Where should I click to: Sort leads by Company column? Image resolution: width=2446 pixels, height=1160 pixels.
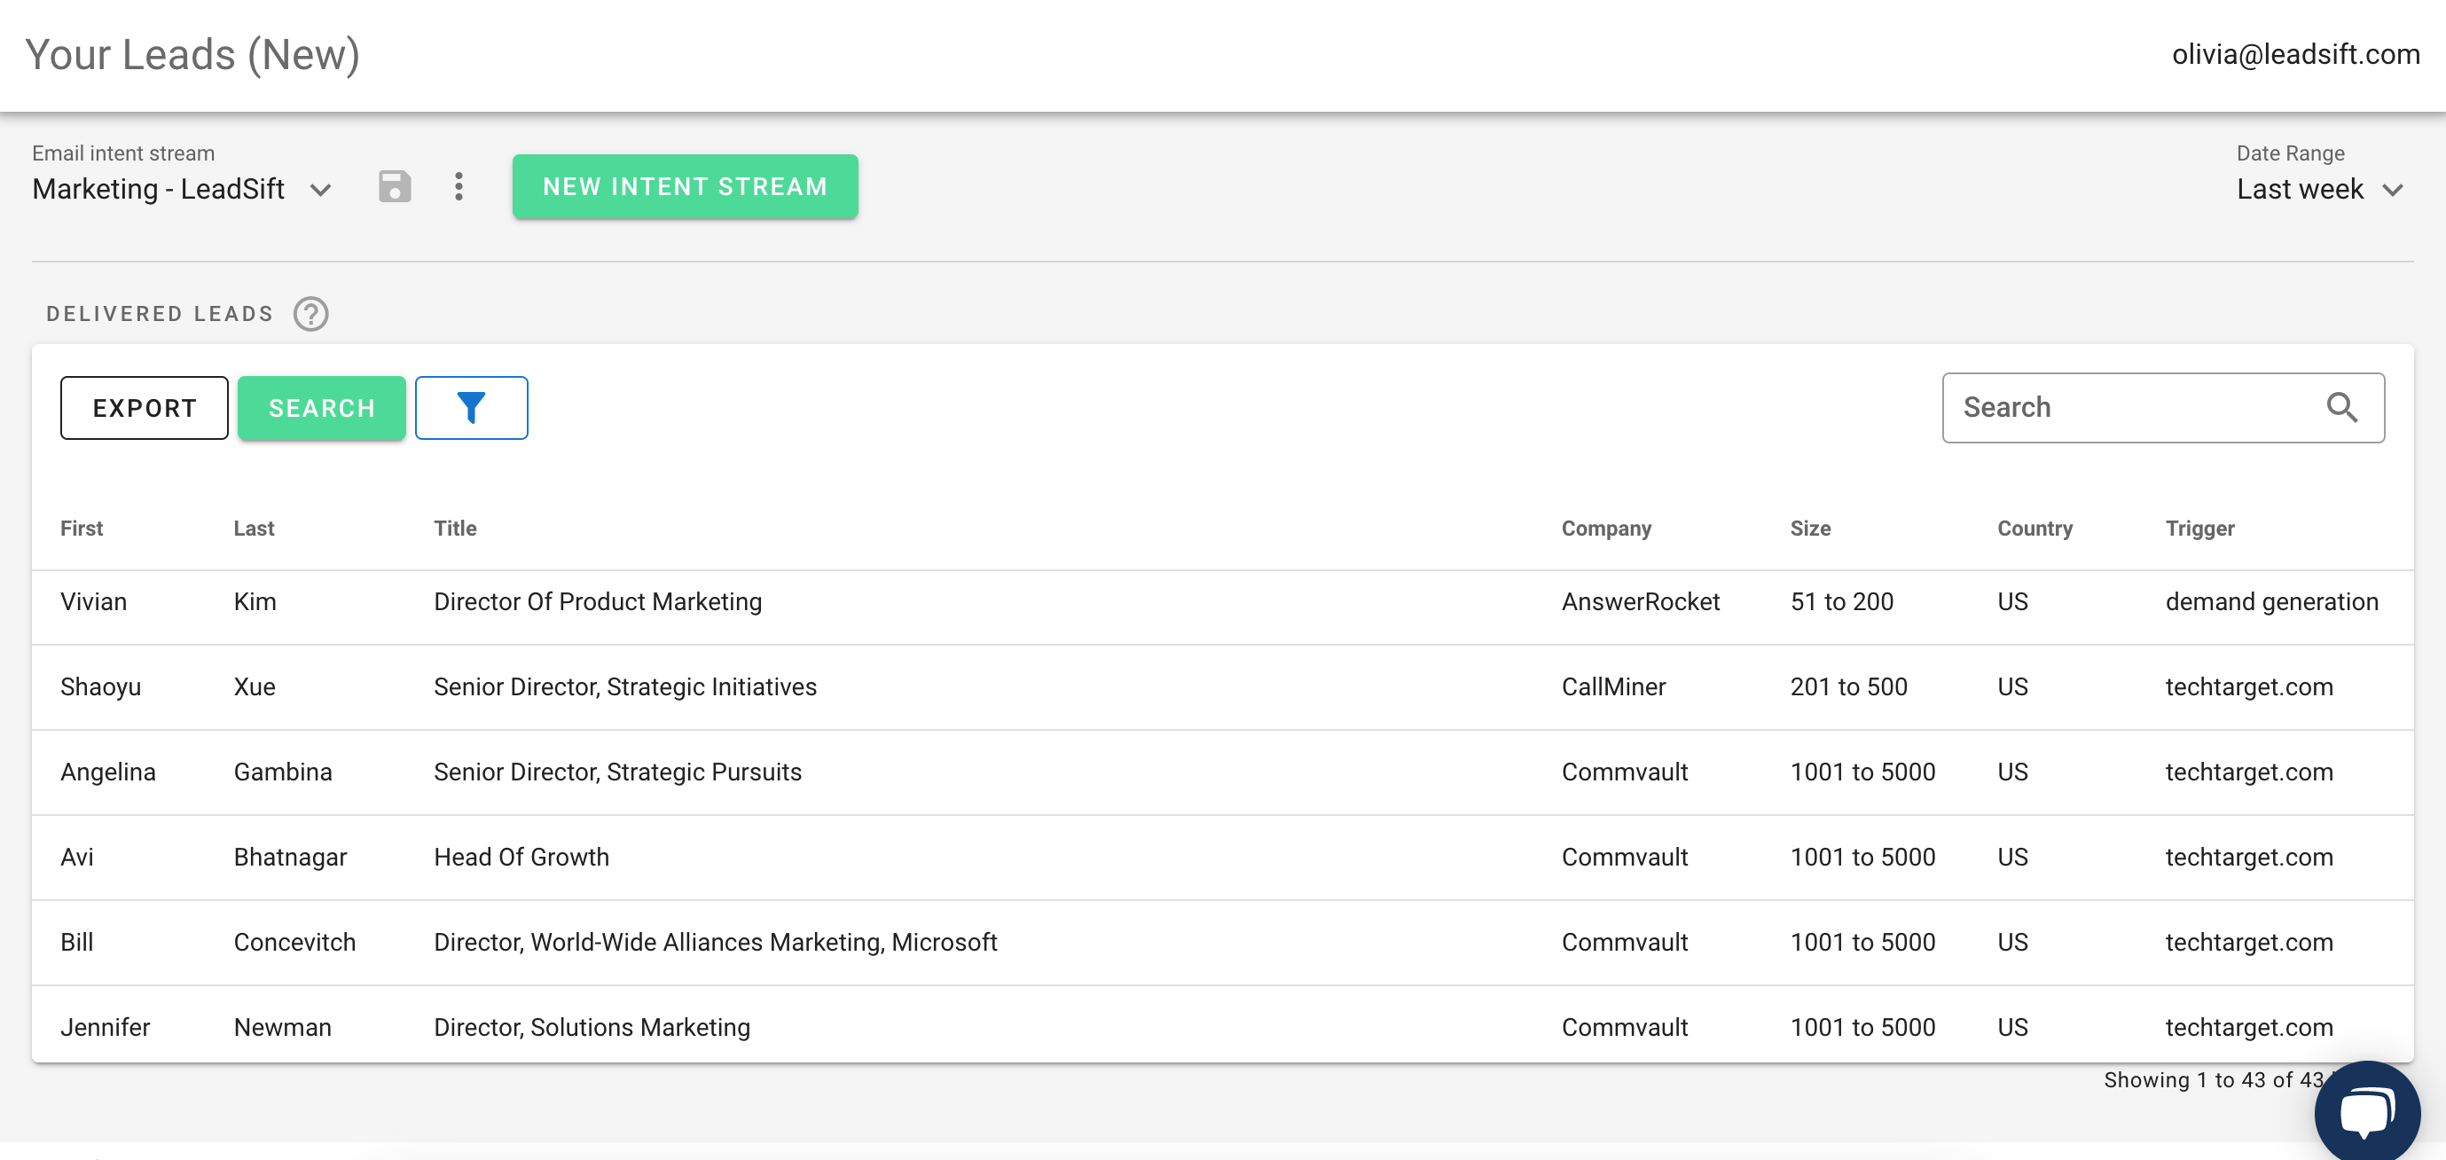pyautogui.click(x=1605, y=528)
